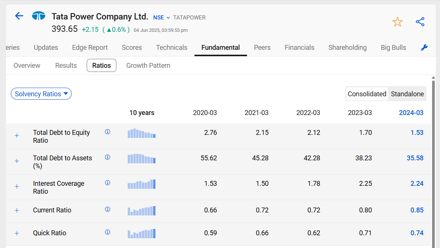Open the Financials tab

coord(300,48)
